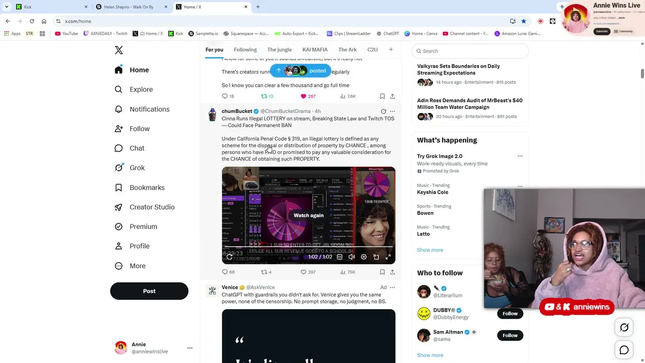Image resolution: width=645 pixels, height=363 pixels.
Task: Open more options on chumBucket post
Action: (393, 111)
